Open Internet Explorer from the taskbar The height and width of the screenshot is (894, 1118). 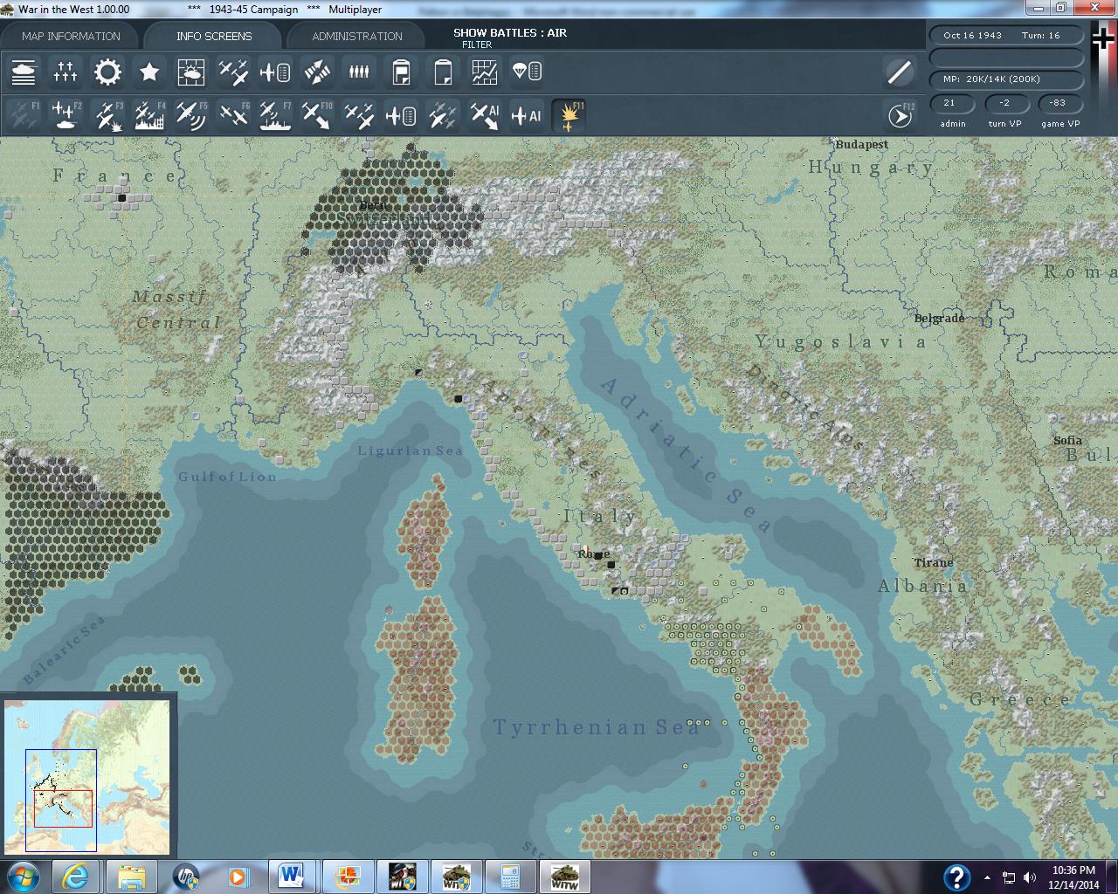click(76, 877)
